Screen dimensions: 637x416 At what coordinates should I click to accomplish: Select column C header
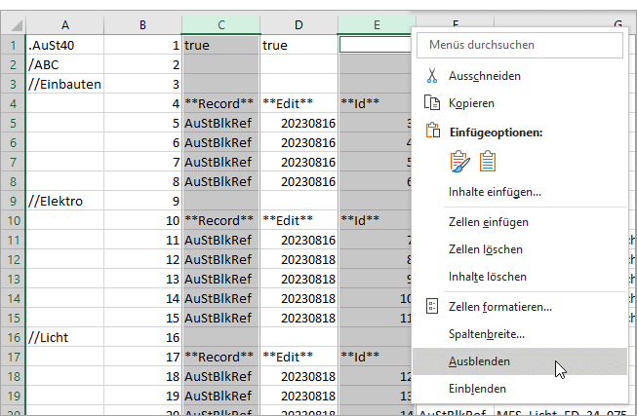(x=220, y=25)
